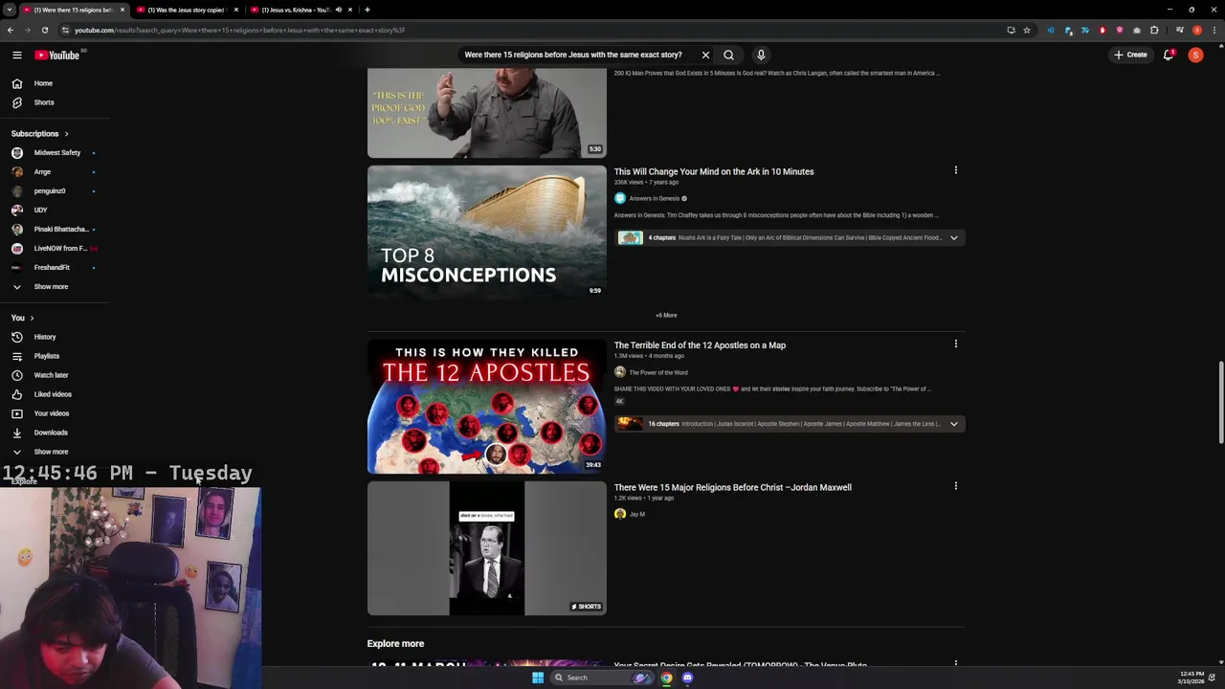
Task: Open the You section header
Action: click(x=22, y=318)
